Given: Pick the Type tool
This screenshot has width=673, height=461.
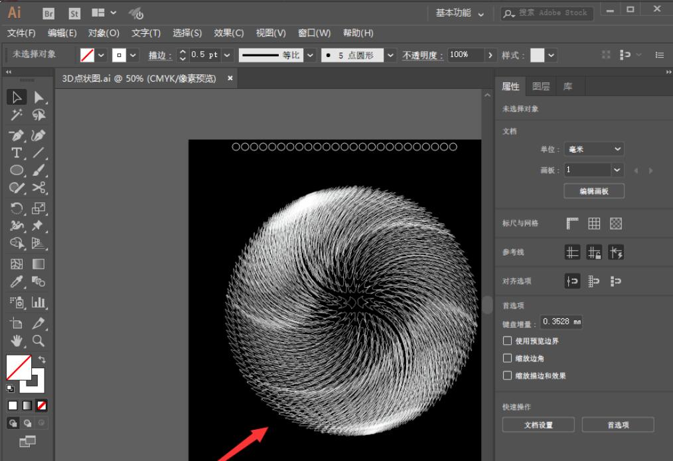Looking at the screenshot, I should [17, 153].
